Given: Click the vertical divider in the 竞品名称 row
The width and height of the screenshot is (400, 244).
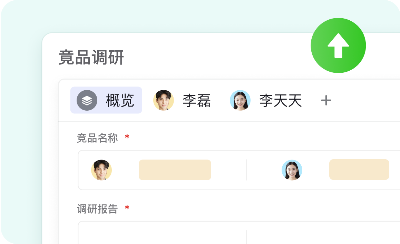Looking at the screenshot, I should pyautogui.click(x=246, y=170).
